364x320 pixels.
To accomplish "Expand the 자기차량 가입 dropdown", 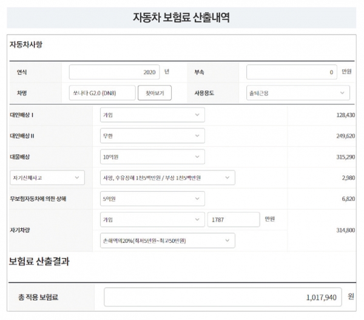I will pyautogui.click(x=152, y=219).
